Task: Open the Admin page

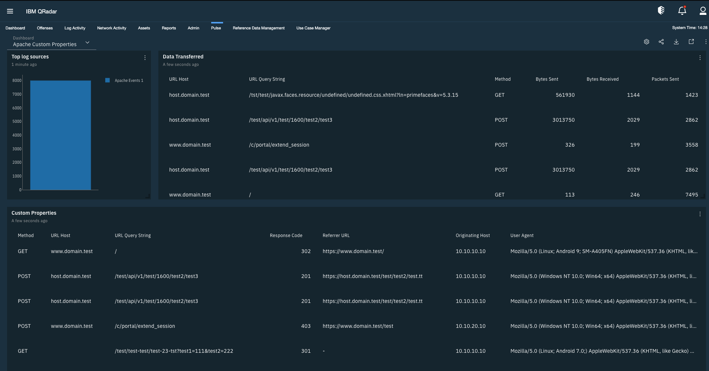Action: (193, 28)
